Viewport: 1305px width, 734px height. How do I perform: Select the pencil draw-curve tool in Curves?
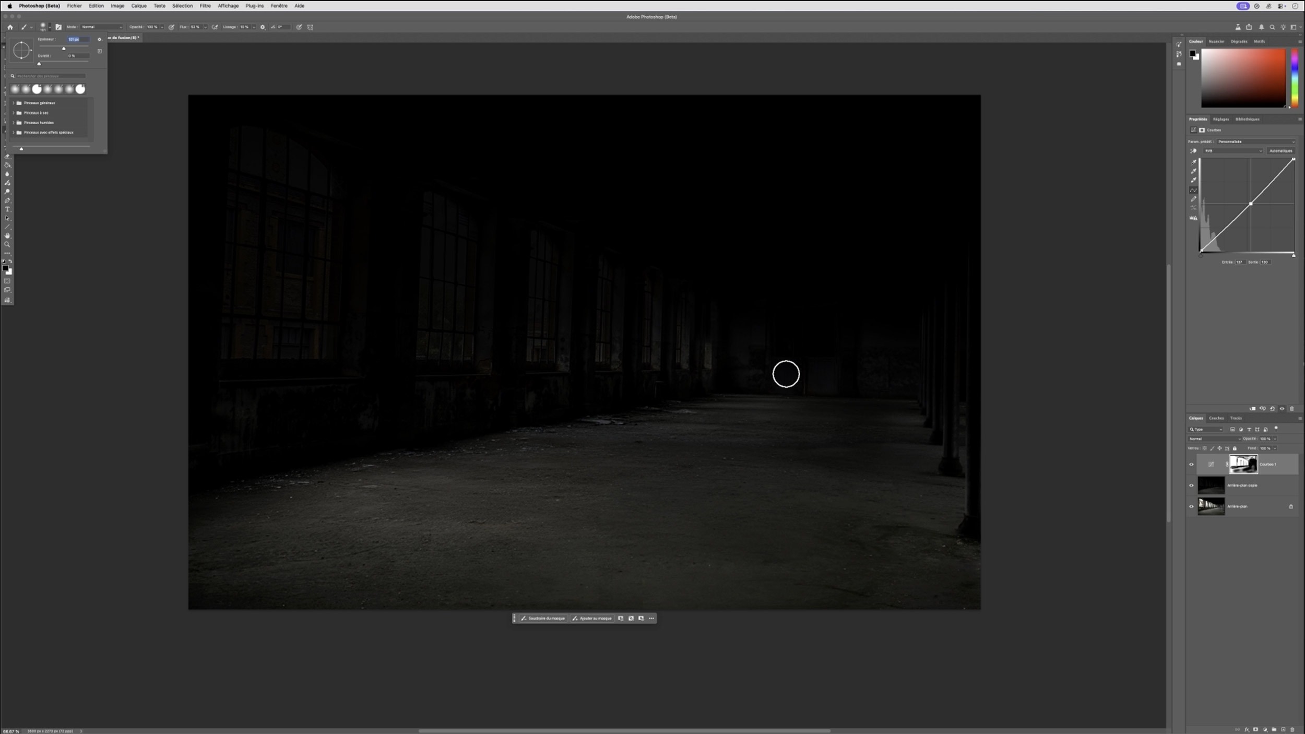(x=1193, y=199)
